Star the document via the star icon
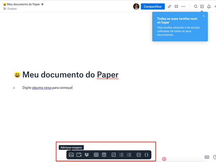 pyautogui.click(x=43, y=4)
